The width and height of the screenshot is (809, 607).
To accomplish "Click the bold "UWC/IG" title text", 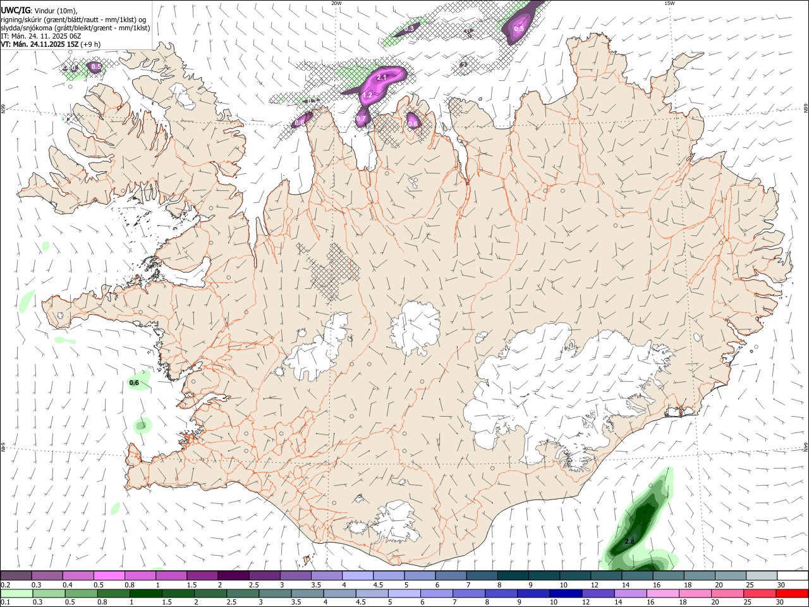I will [x=15, y=11].
